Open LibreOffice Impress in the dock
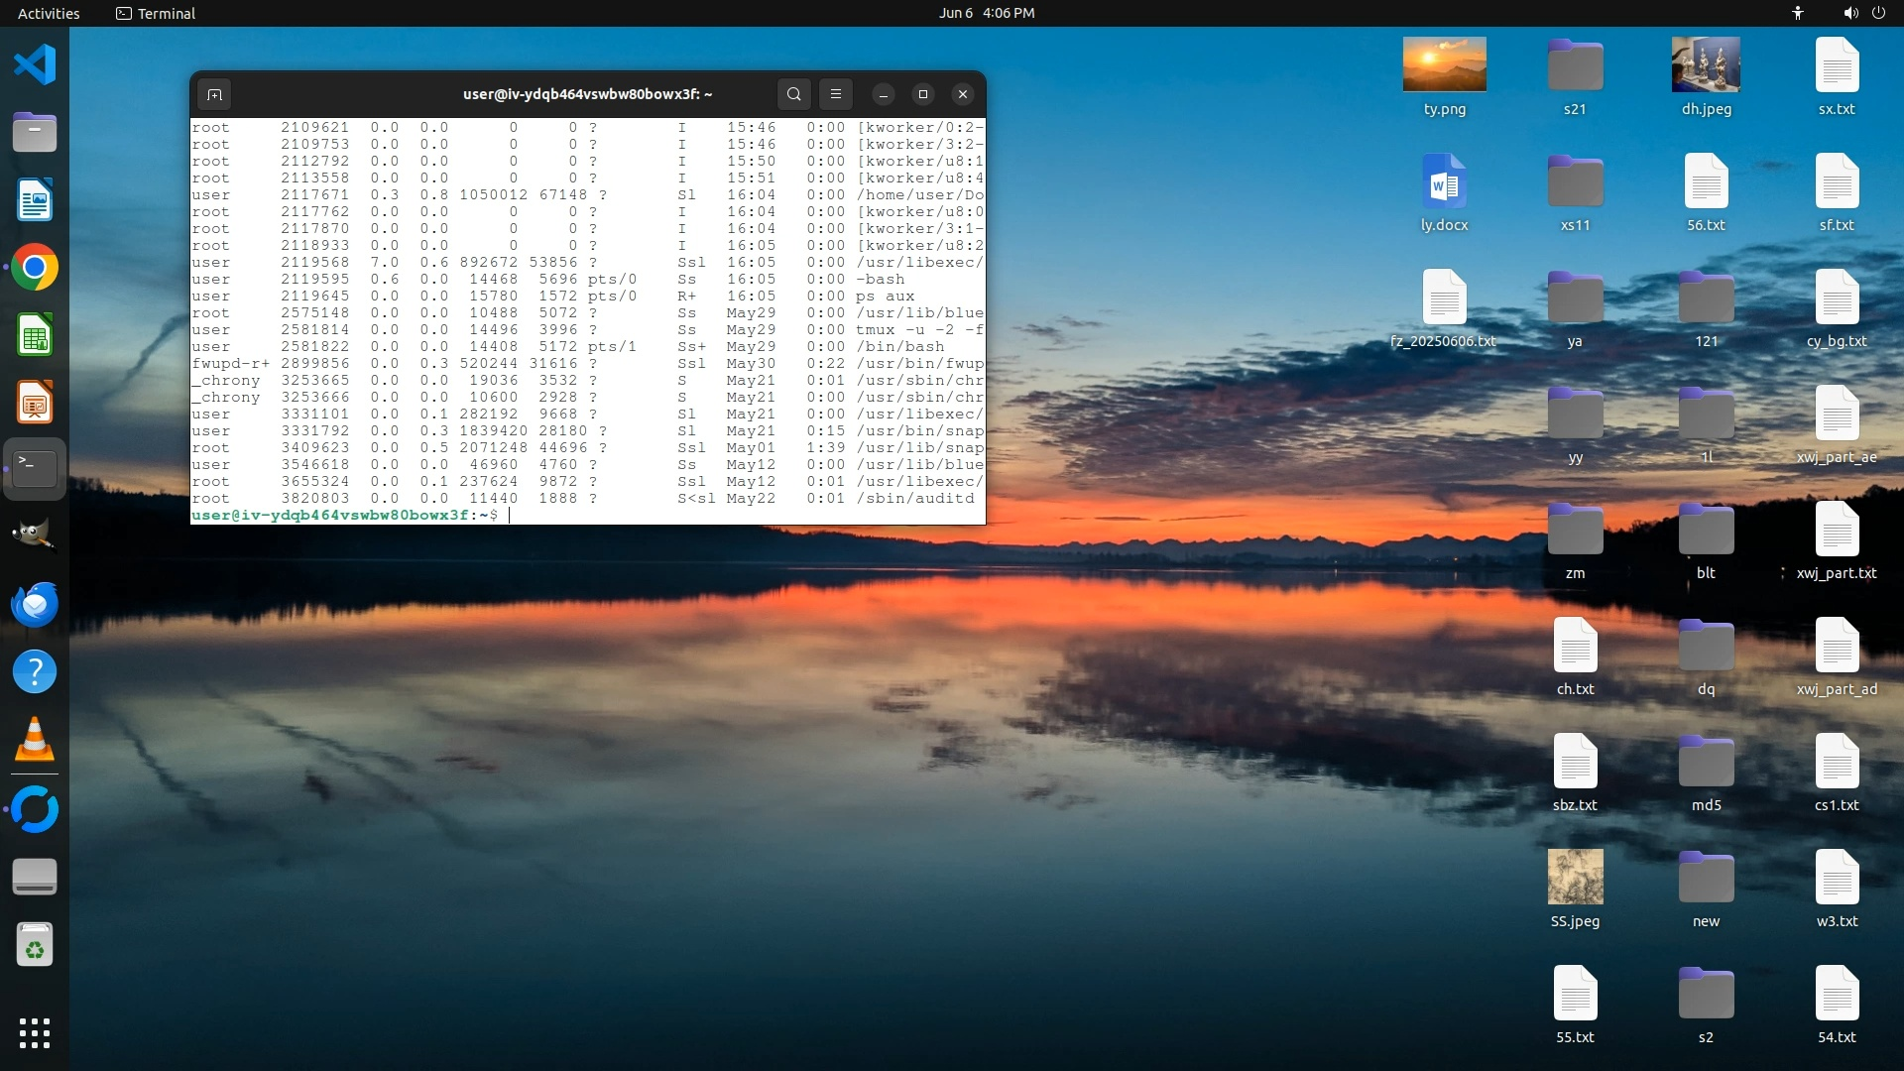The height and width of the screenshot is (1071, 1904). (35, 403)
